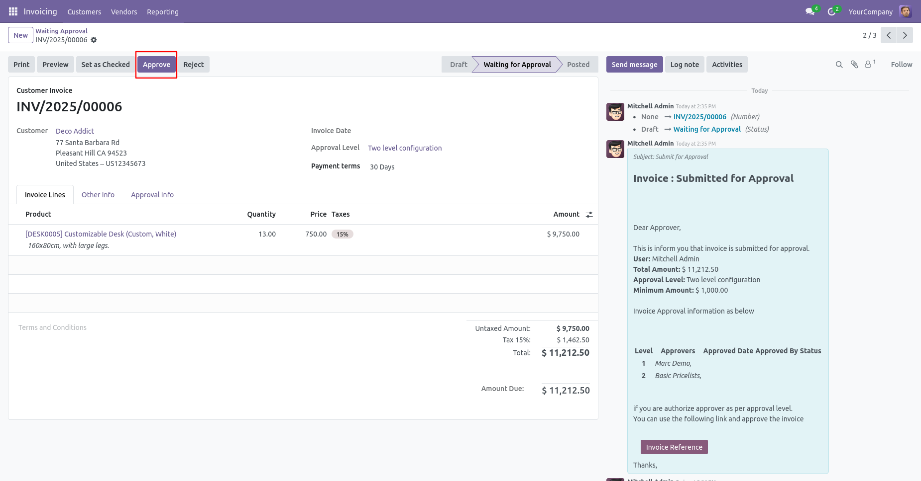Sort by the Amount column header
The height and width of the screenshot is (481, 921).
click(567, 214)
